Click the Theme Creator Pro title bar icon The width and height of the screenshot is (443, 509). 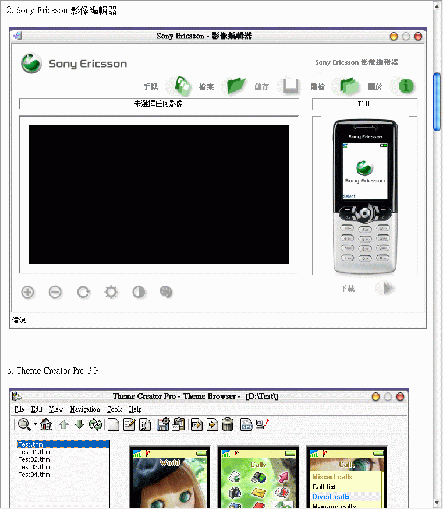click(x=16, y=396)
